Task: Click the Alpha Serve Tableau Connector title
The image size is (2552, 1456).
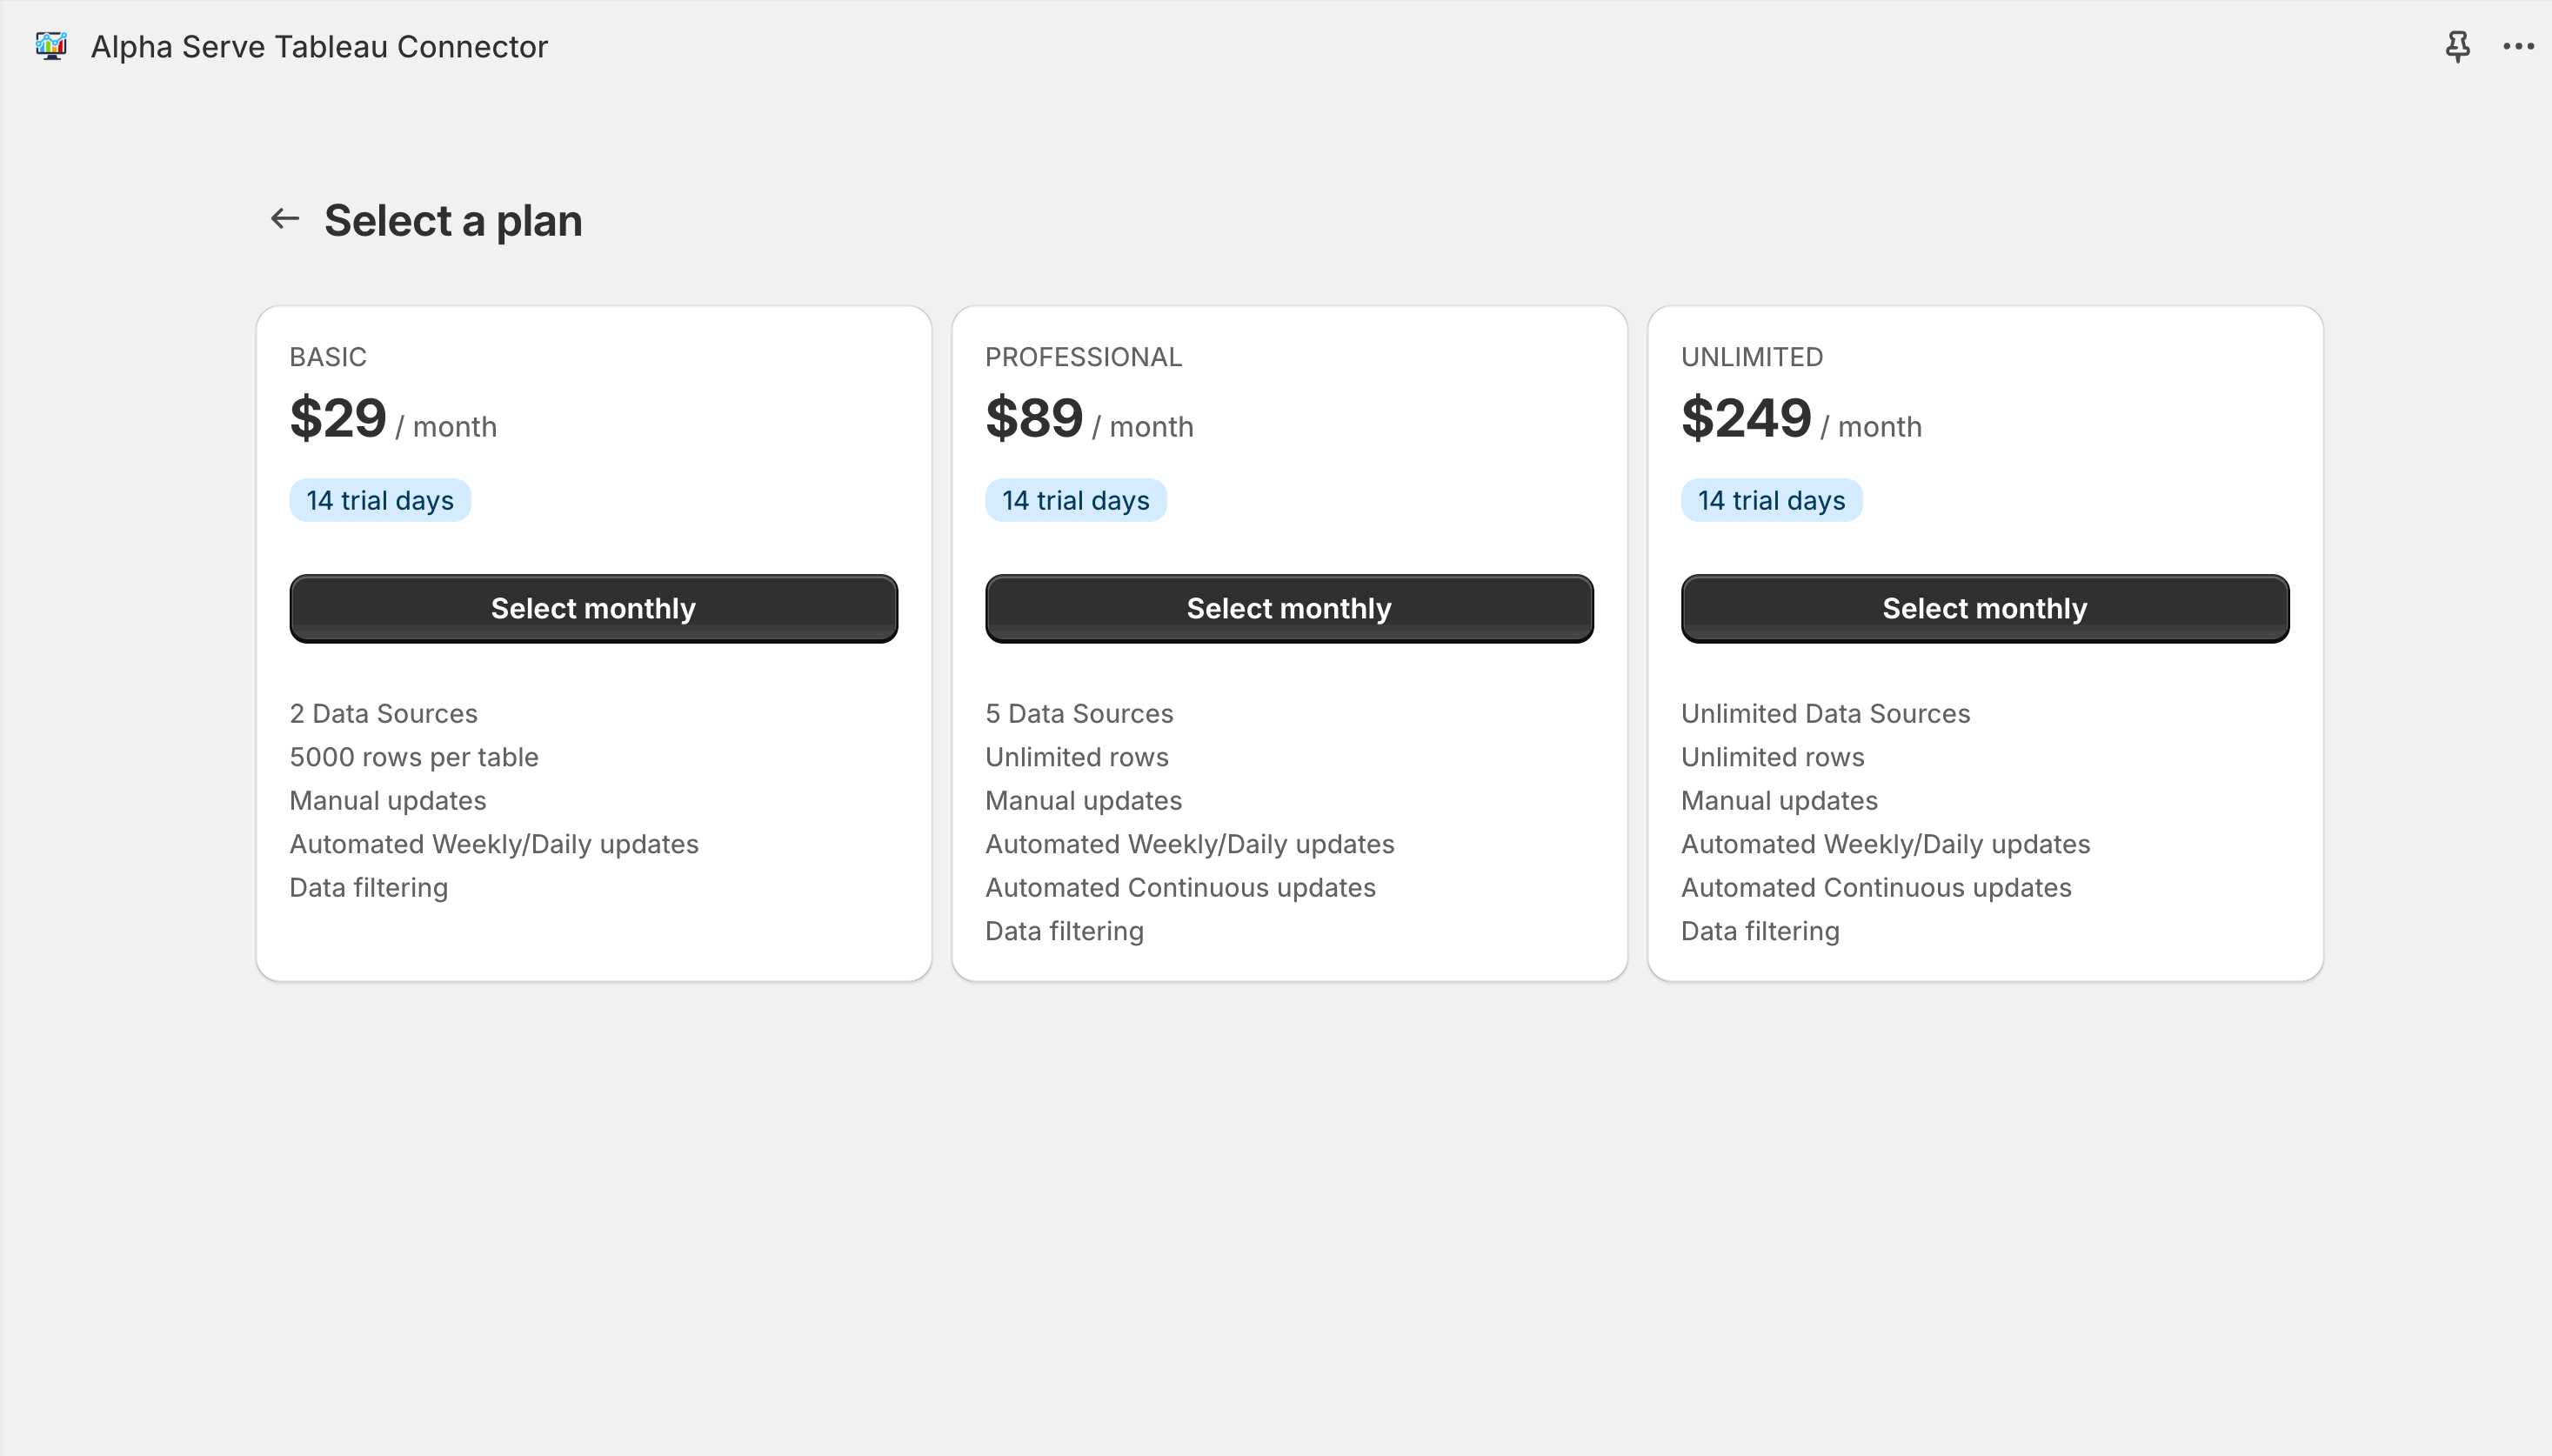Action: (318, 46)
